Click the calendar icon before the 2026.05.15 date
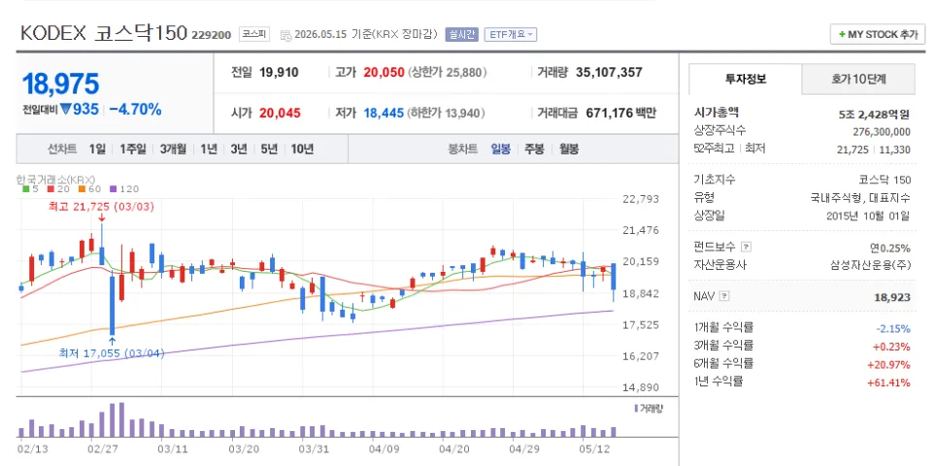 click(285, 35)
